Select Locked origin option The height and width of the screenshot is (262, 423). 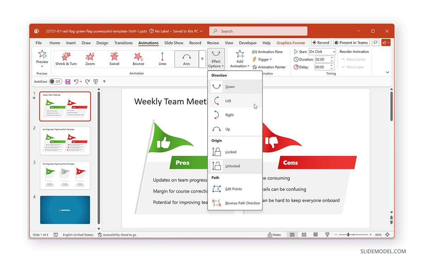(231, 152)
